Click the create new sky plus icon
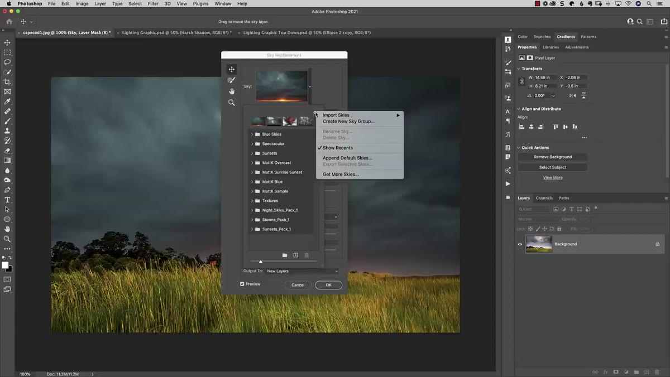 pos(296,255)
